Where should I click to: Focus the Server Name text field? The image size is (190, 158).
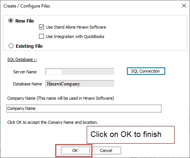click(80, 71)
